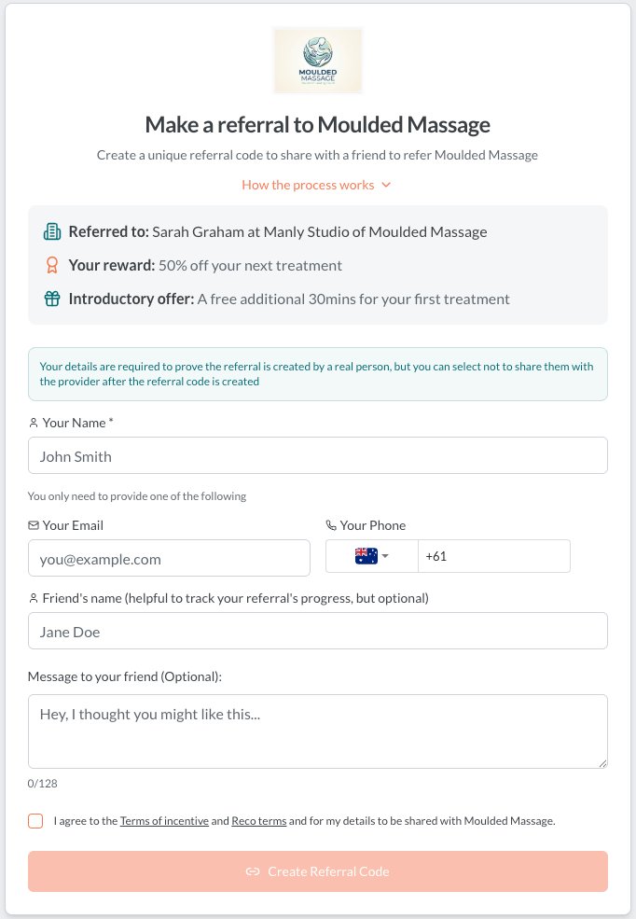The height and width of the screenshot is (919, 636).
Task: Focus the Your Email input field
Action: click(169, 558)
